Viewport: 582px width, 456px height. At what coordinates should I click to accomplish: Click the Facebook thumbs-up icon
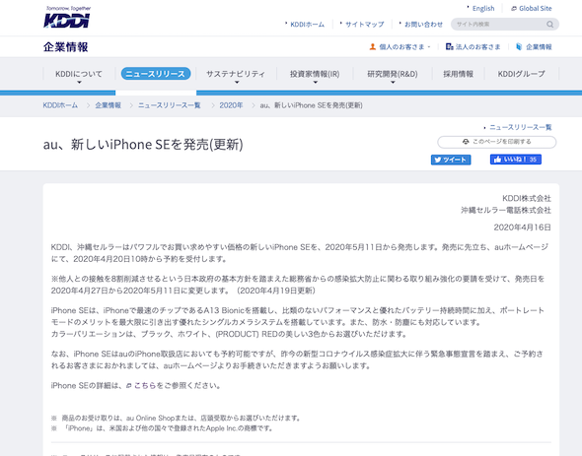coord(497,160)
